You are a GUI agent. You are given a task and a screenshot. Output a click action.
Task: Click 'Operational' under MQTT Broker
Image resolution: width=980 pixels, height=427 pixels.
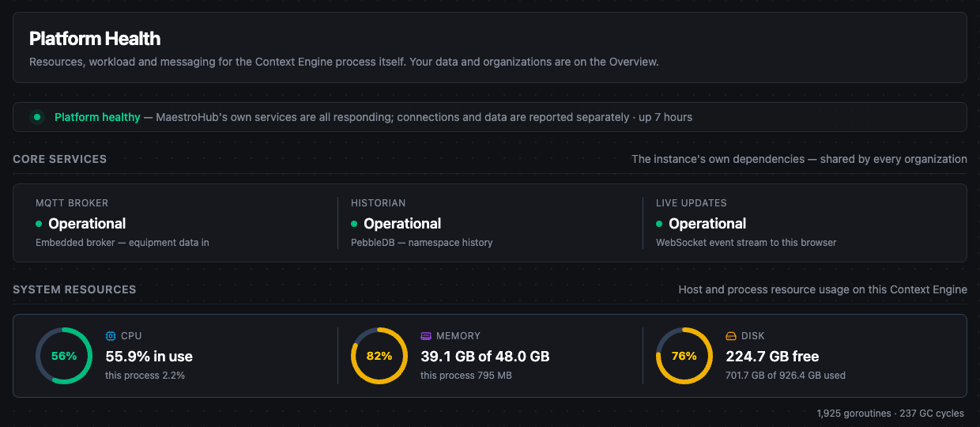87,224
